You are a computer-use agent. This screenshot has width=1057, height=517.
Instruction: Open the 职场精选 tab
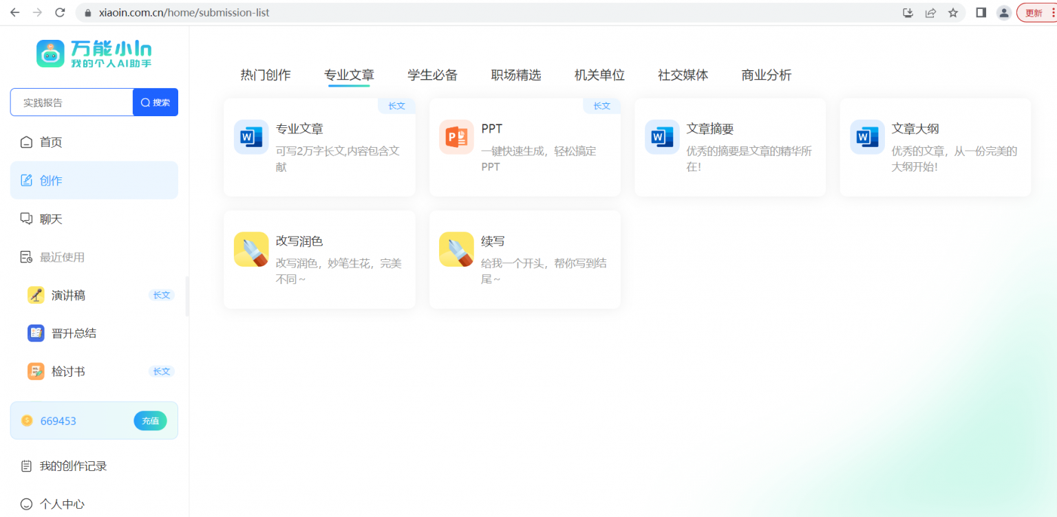click(516, 75)
